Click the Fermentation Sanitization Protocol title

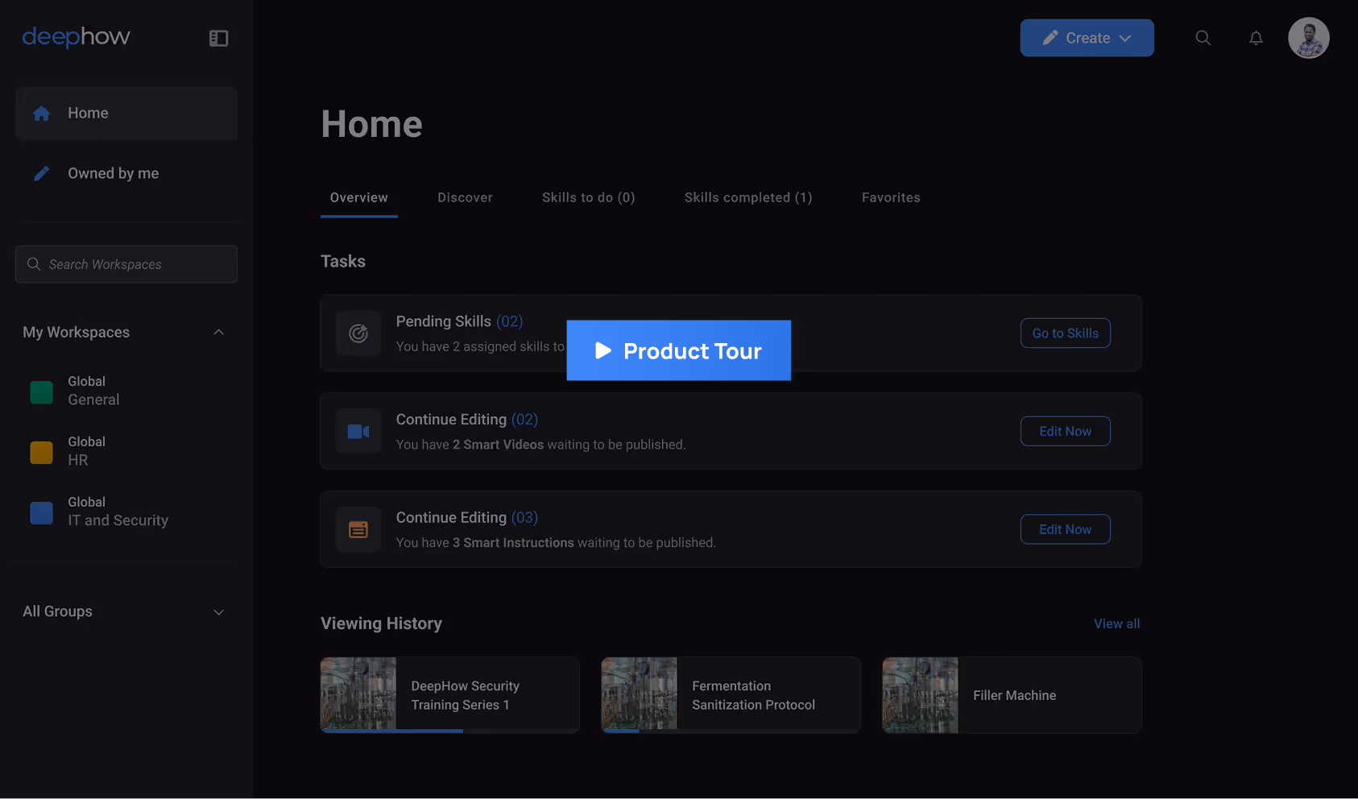(x=753, y=695)
